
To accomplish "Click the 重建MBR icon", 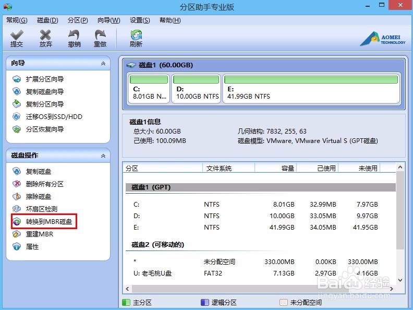I will click(17, 234).
